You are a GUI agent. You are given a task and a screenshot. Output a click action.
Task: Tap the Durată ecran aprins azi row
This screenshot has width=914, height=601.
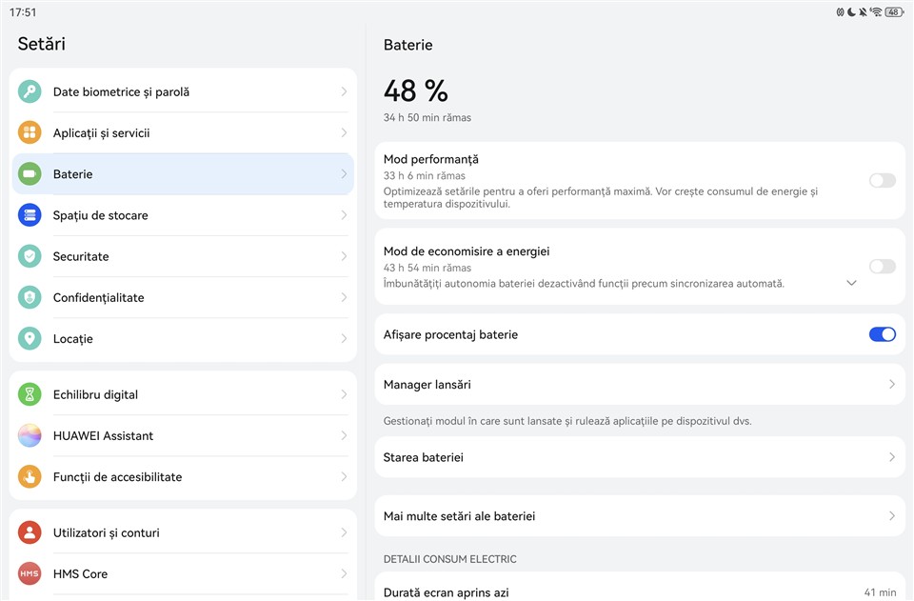[636, 591]
